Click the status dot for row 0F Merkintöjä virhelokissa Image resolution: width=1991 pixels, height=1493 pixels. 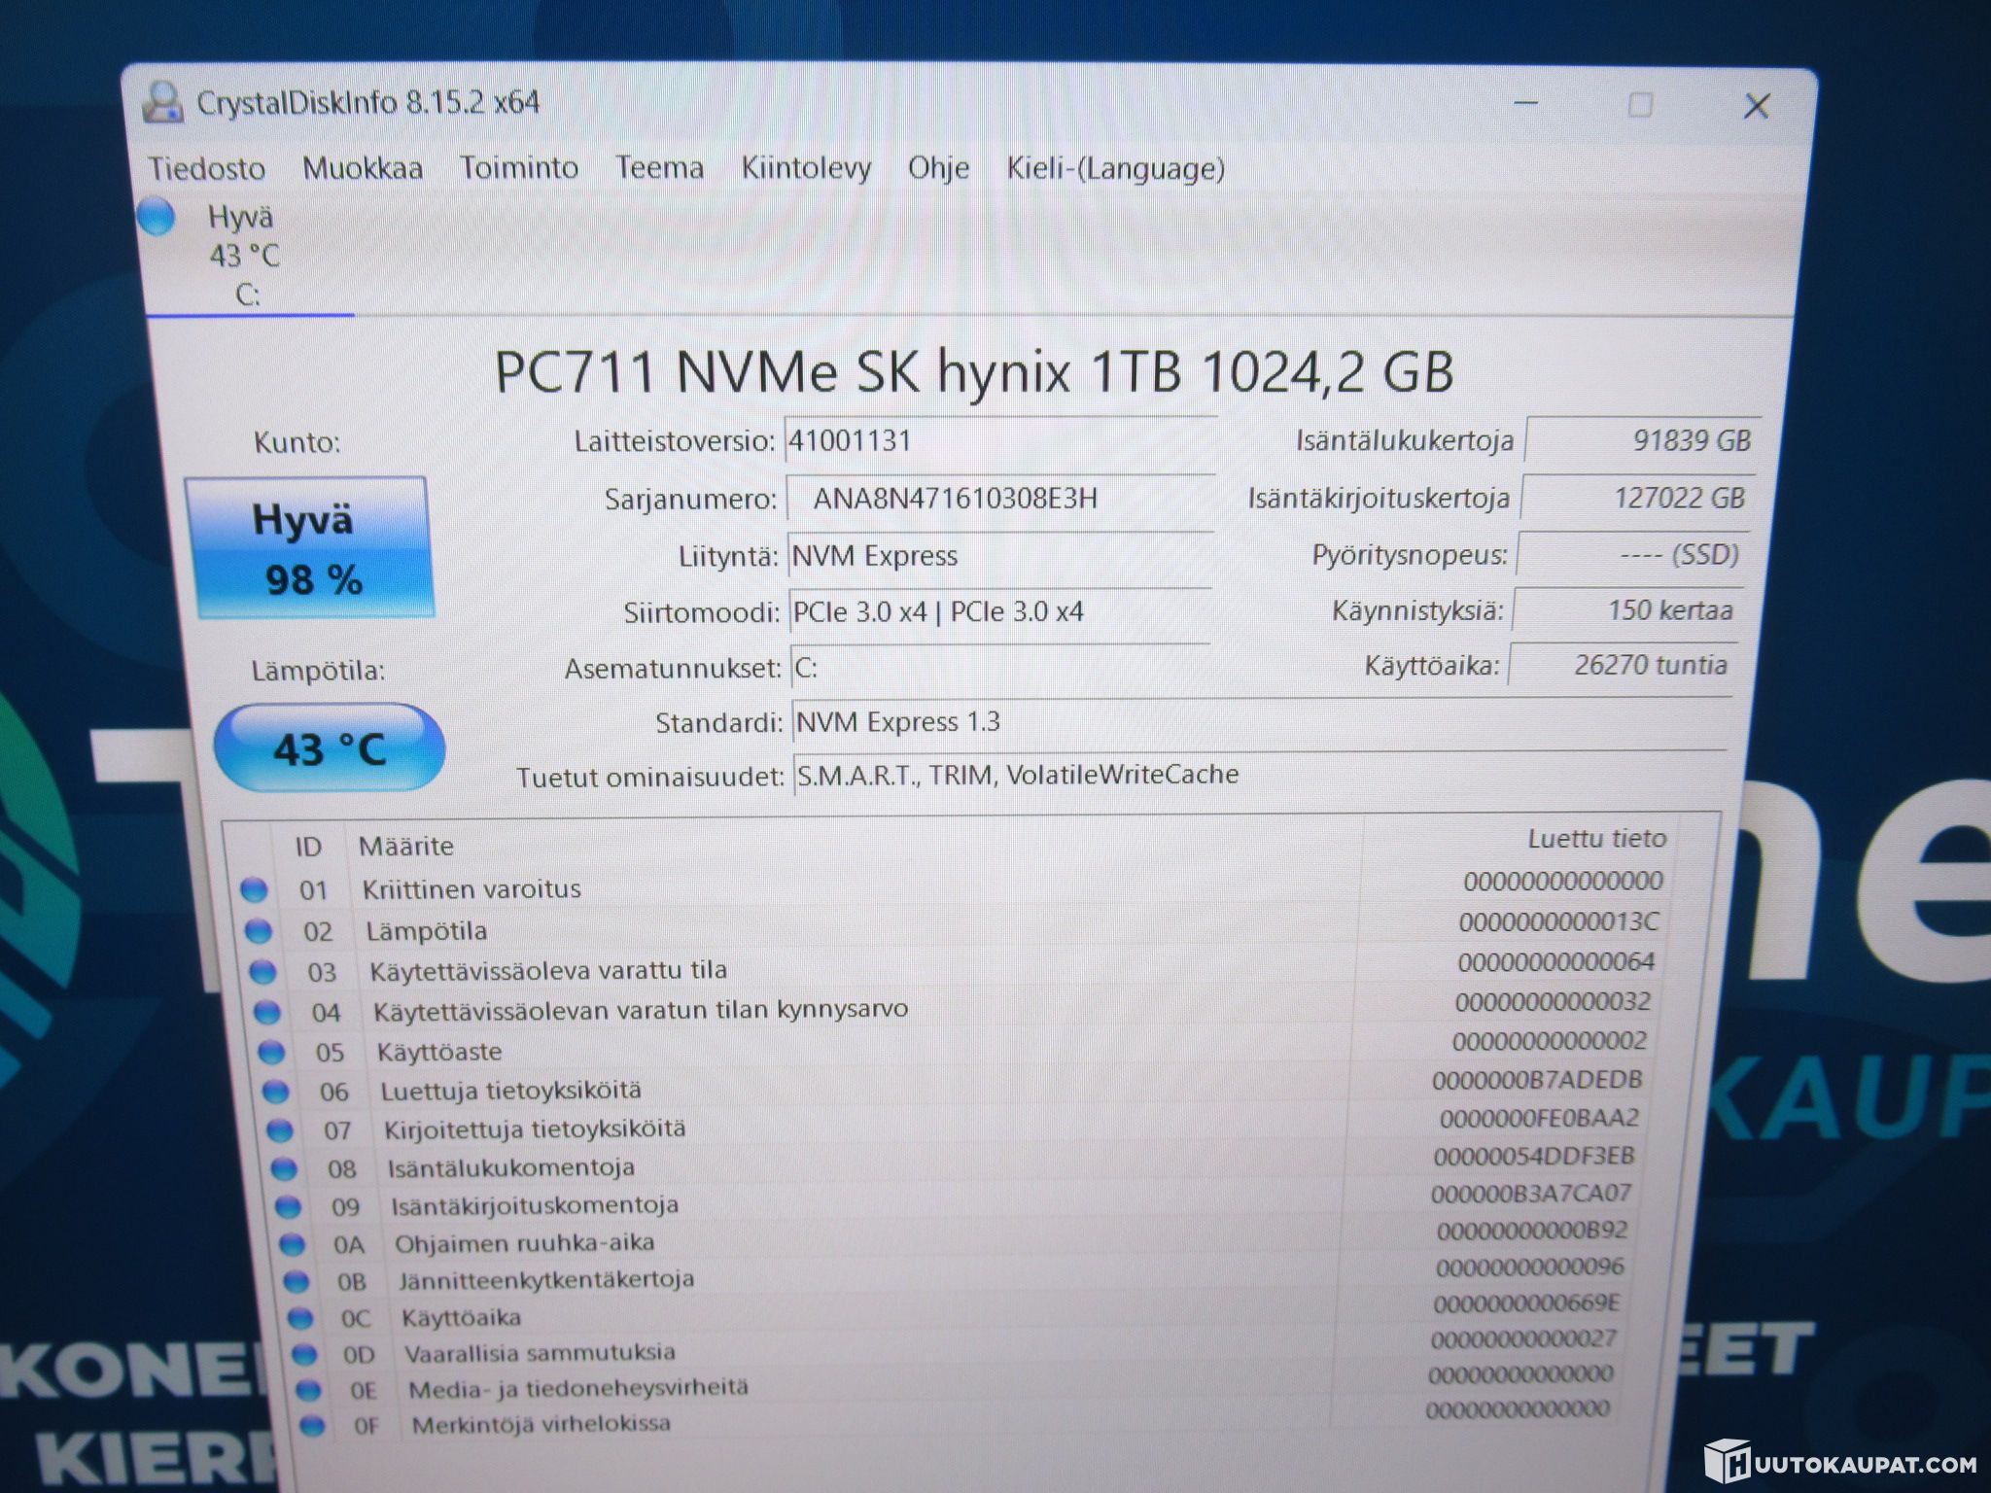312,1426
